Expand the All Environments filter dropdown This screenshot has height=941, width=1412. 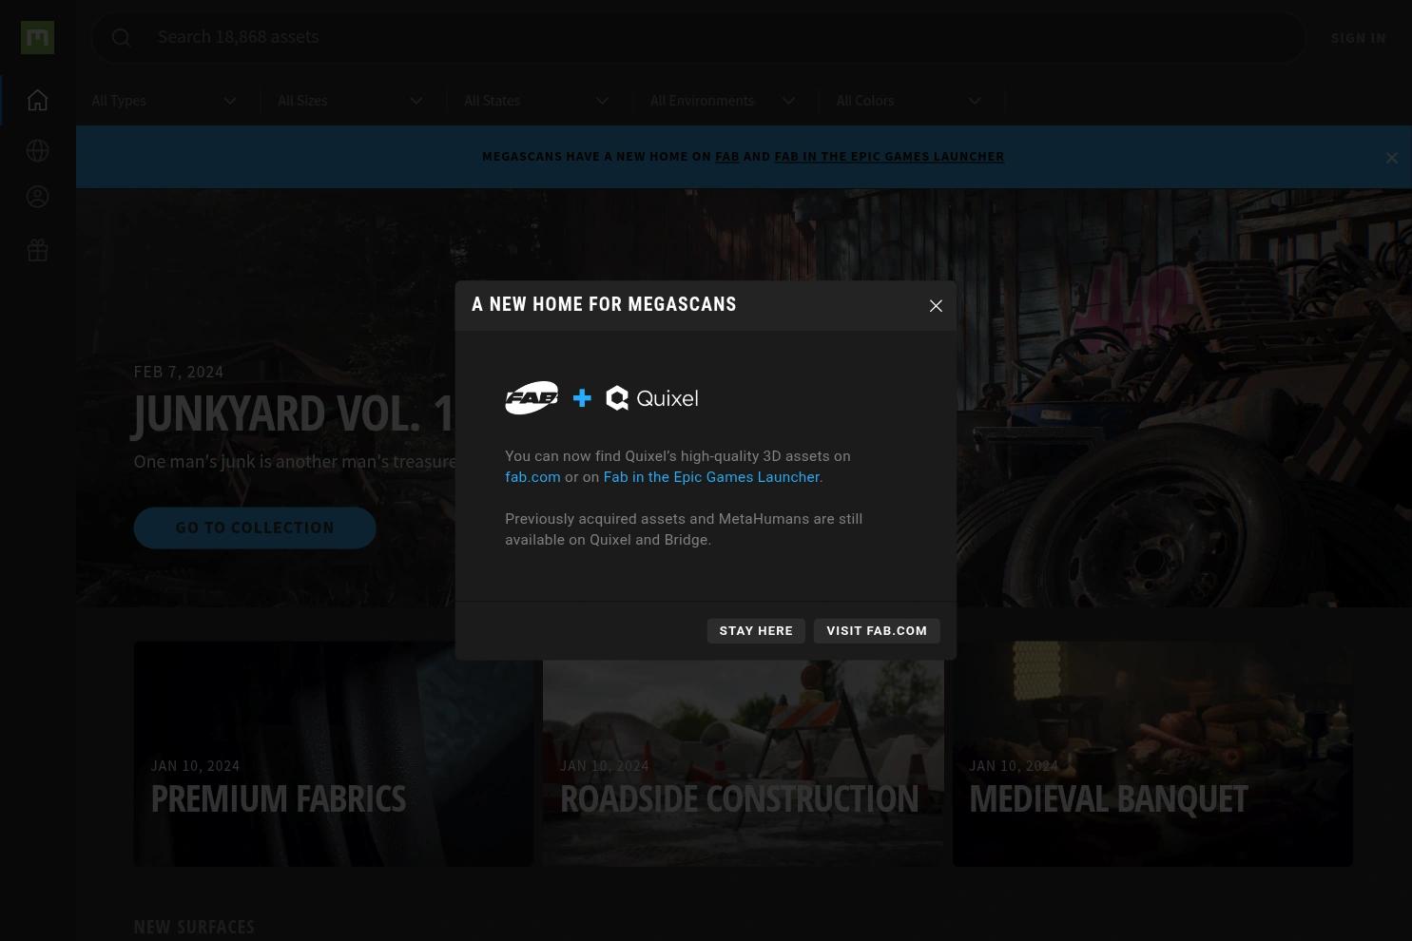(723, 101)
